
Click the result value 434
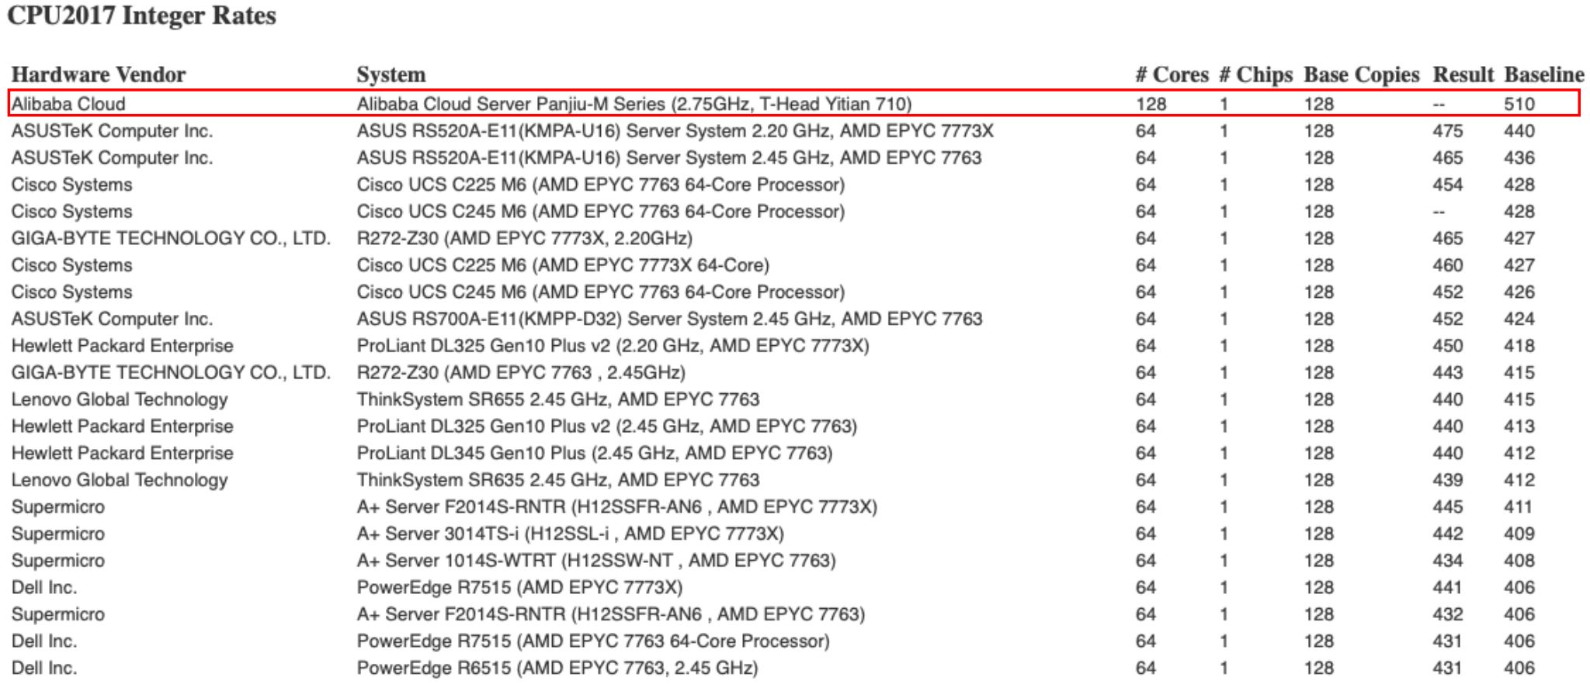point(1448,561)
